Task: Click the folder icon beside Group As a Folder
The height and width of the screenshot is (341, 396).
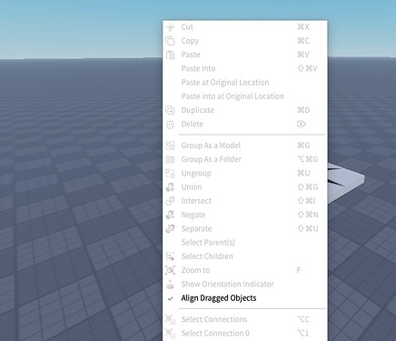Action: (170, 159)
